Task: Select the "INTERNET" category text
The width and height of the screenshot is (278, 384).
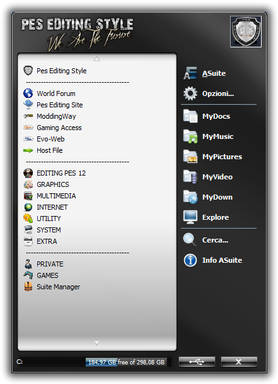Action: 52,207
